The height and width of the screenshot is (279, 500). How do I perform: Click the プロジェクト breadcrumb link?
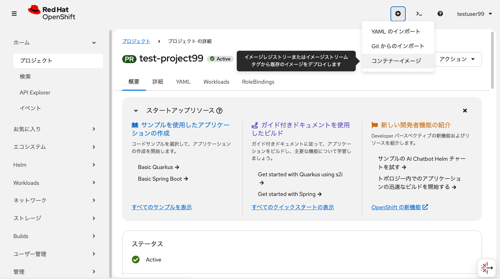click(136, 41)
